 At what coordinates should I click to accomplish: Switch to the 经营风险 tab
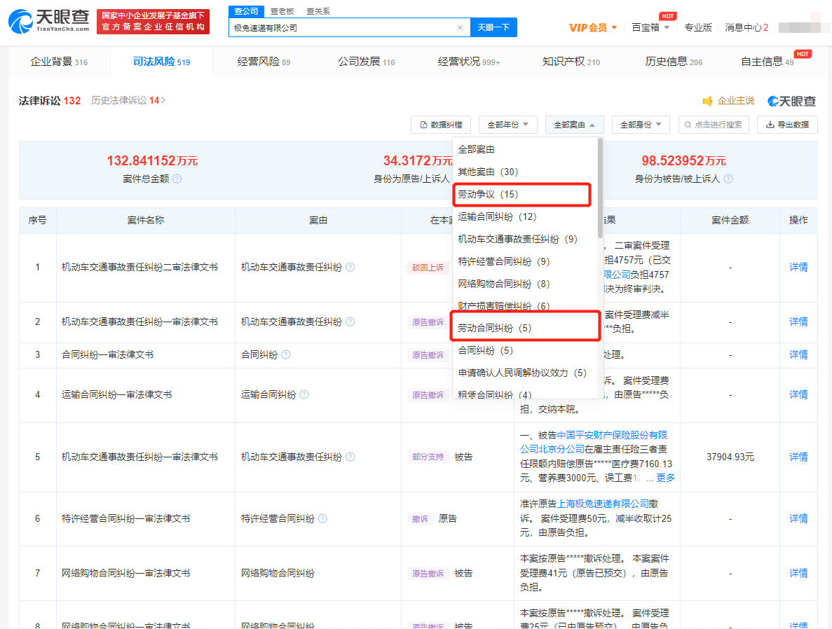click(264, 62)
